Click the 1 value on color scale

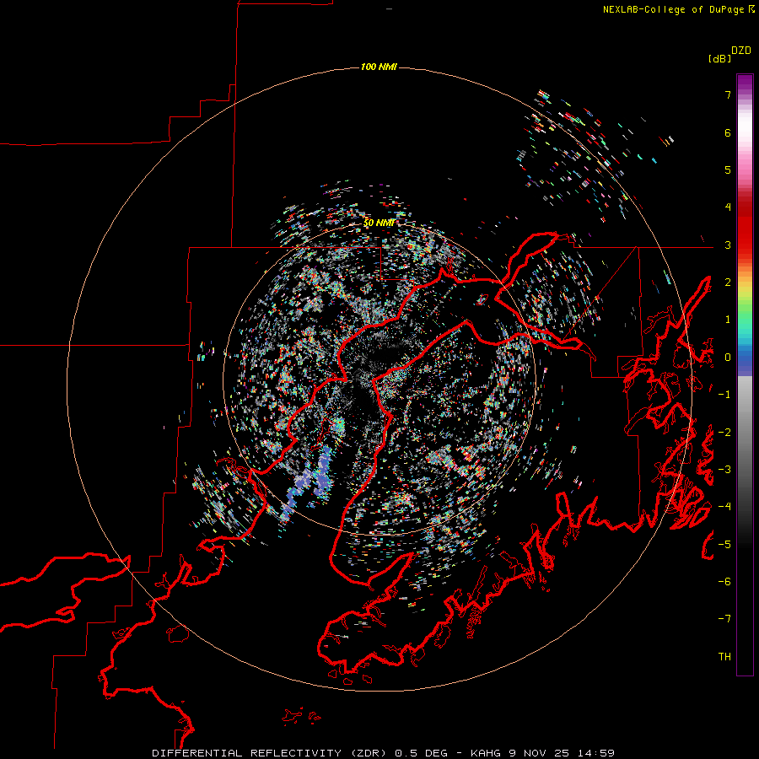[728, 320]
